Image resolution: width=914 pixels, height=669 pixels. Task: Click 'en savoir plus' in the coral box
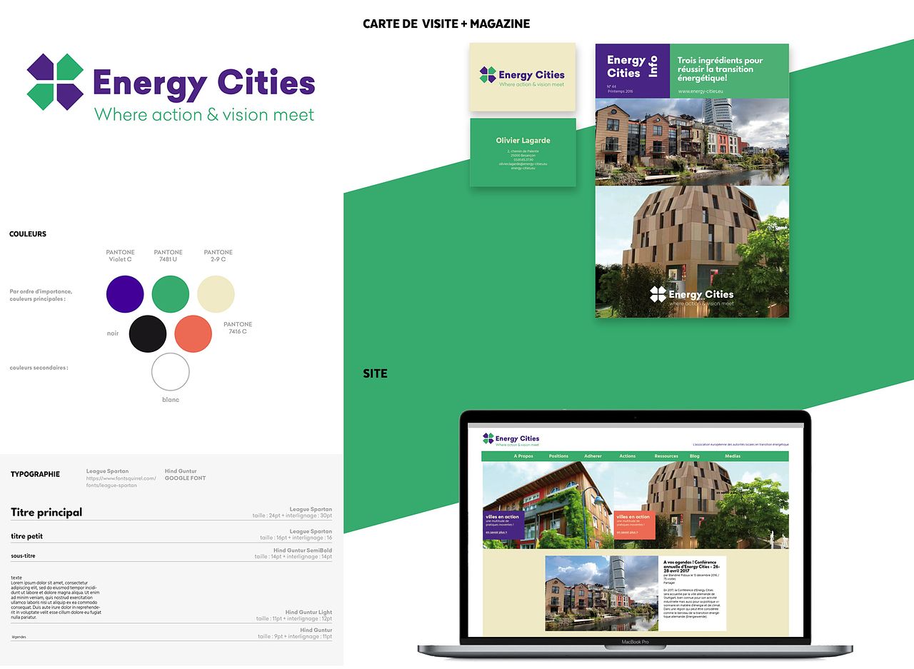(x=626, y=533)
